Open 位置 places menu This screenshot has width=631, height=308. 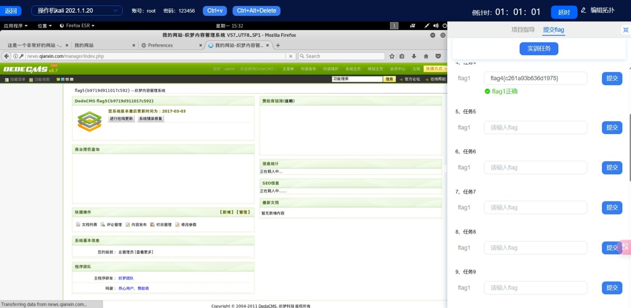point(45,26)
